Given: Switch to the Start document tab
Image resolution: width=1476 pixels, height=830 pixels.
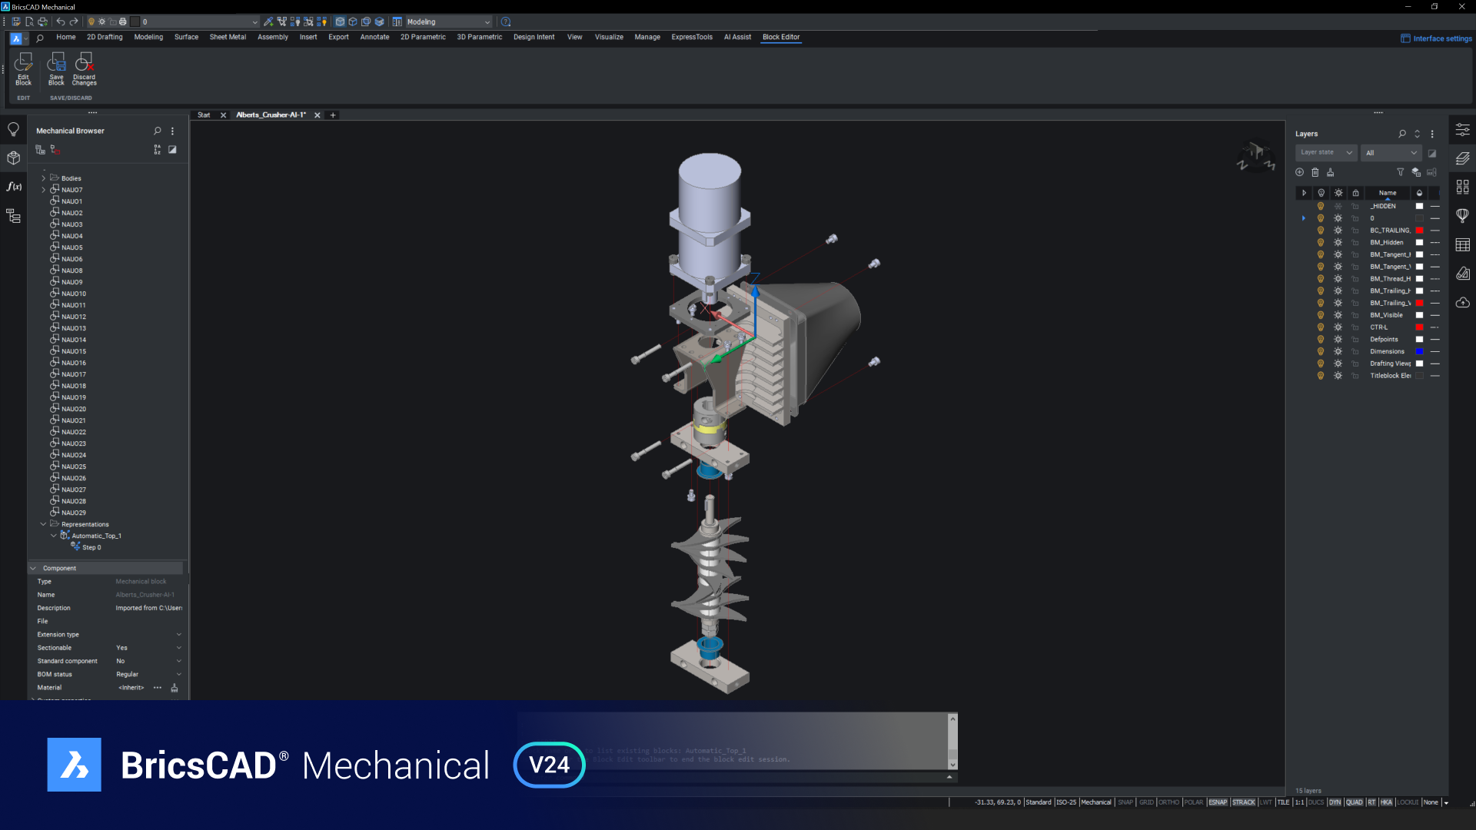Looking at the screenshot, I should point(204,115).
